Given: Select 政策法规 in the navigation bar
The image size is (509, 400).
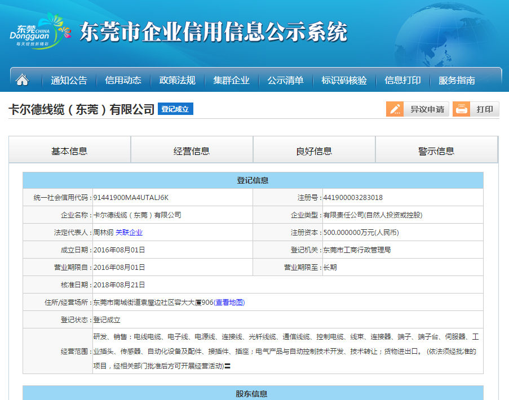Looking at the screenshot, I should coord(177,80).
